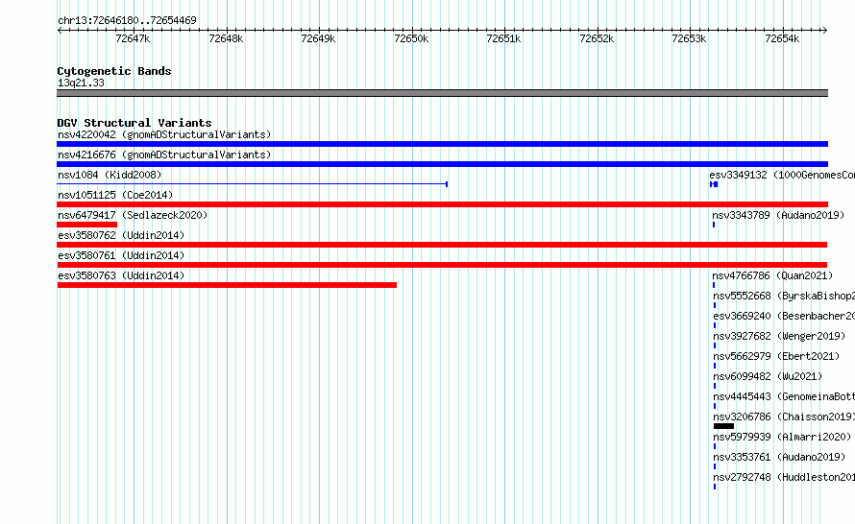Open the nsv1051125 (Coe2014) label

click(x=115, y=195)
